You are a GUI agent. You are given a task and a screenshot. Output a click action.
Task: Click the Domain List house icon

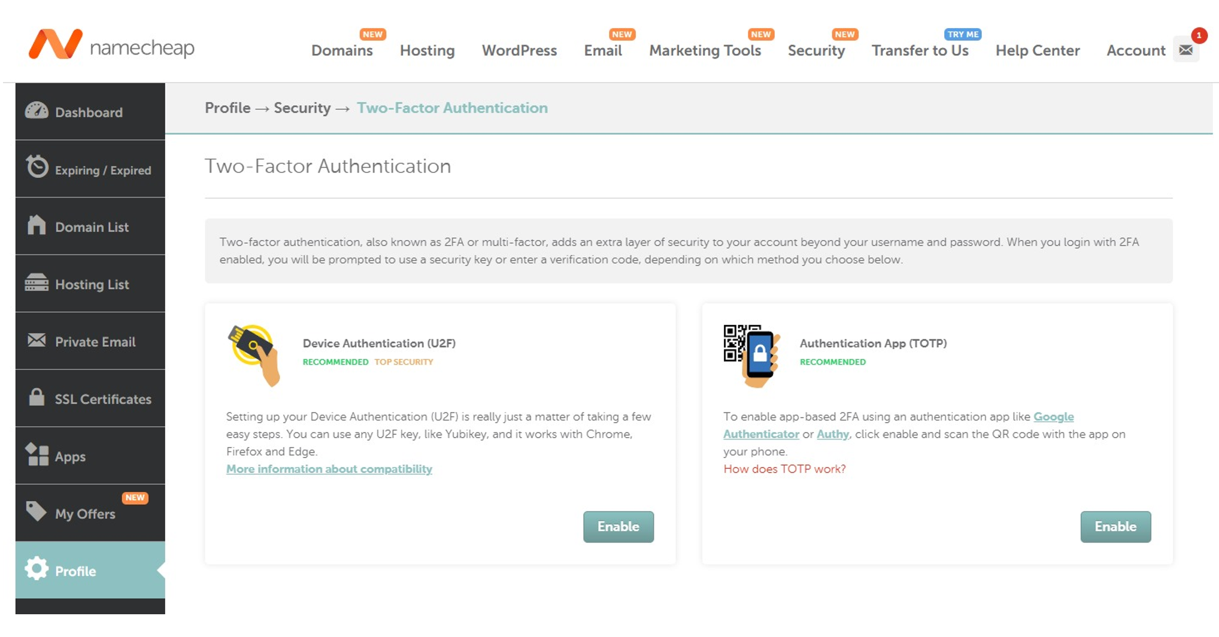coord(37,225)
